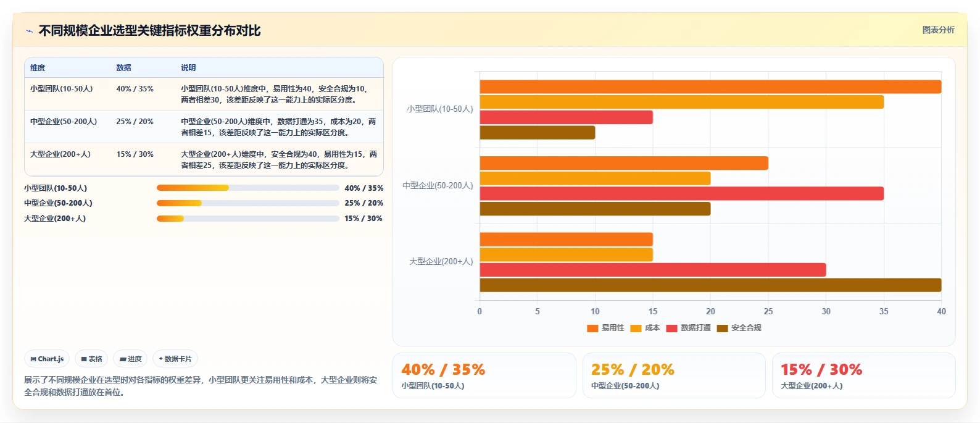The image size is (980, 423).
Task: Click the icon on the 数据卡片 tag
Action: pyautogui.click(x=161, y=359)
